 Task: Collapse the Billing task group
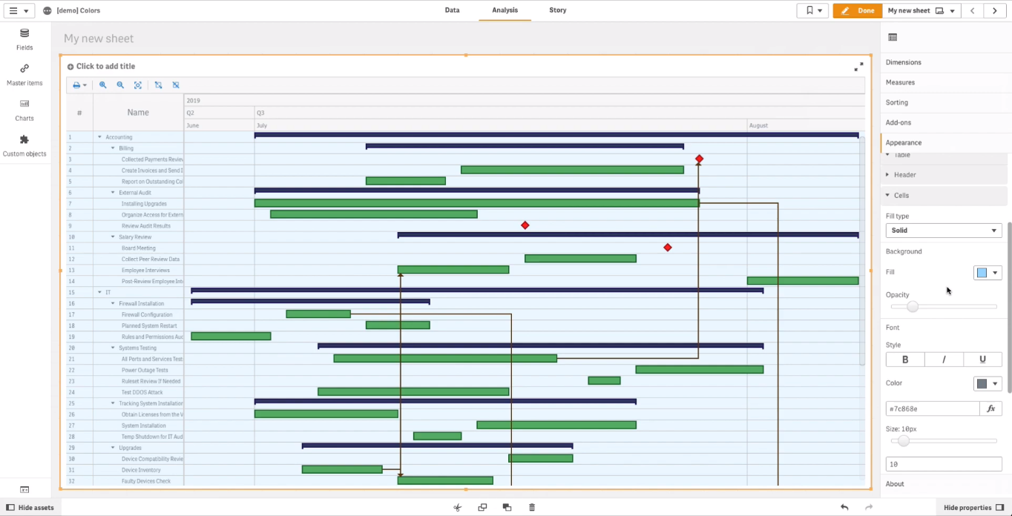114,148
